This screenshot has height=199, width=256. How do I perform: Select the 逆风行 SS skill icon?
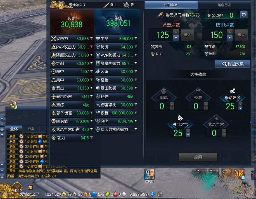150,174
